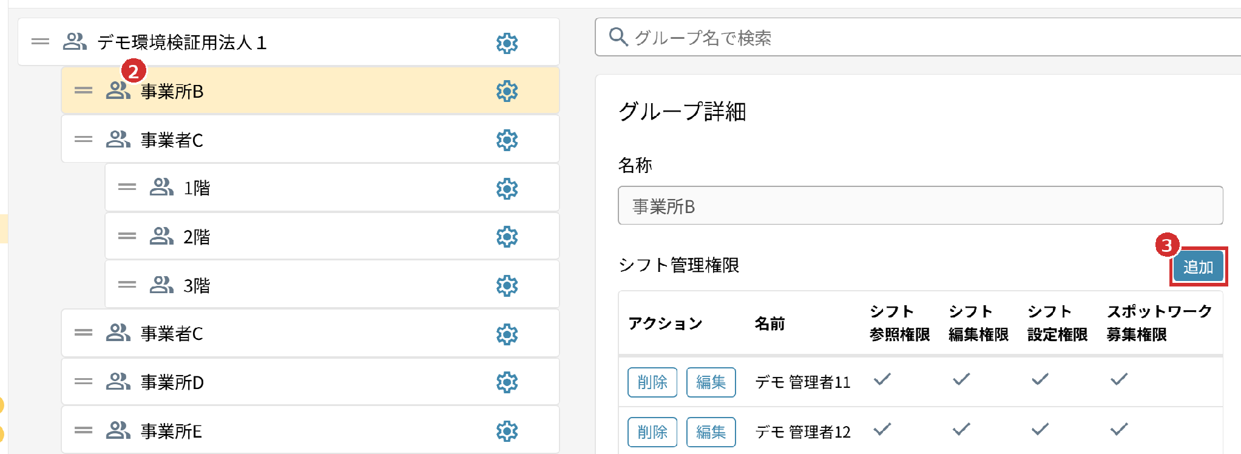Click the people icon beside 事業所E
The width and height of the screenshot is (1241, 454).
tap(118, 430)
